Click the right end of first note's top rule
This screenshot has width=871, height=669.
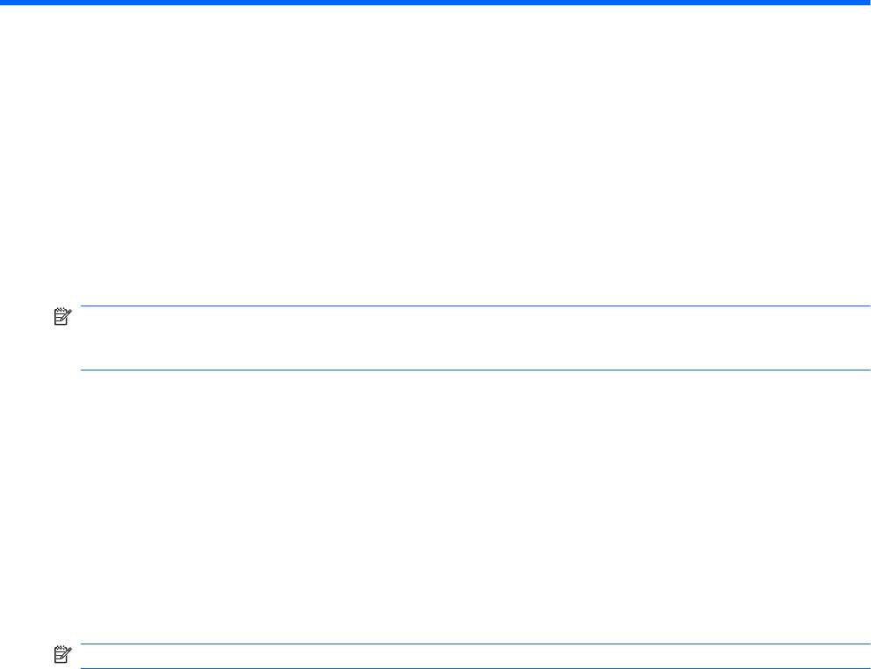coord(865,306)
